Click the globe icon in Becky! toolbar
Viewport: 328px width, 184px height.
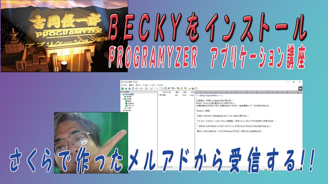click(x=193, y=88)
